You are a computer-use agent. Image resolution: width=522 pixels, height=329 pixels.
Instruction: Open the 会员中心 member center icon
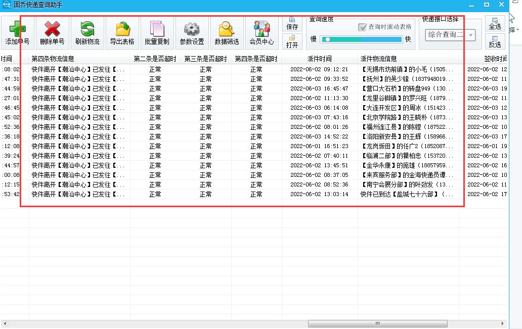pos(261,32)
